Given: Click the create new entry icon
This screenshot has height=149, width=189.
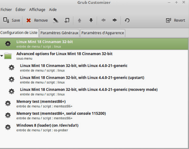Looking at the screenshot, I should pos(67,21).
